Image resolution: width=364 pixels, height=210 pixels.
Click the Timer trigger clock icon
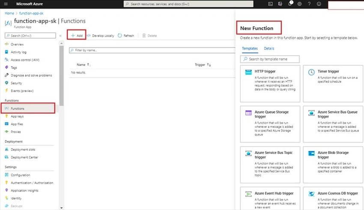click(x=311, y=72)
